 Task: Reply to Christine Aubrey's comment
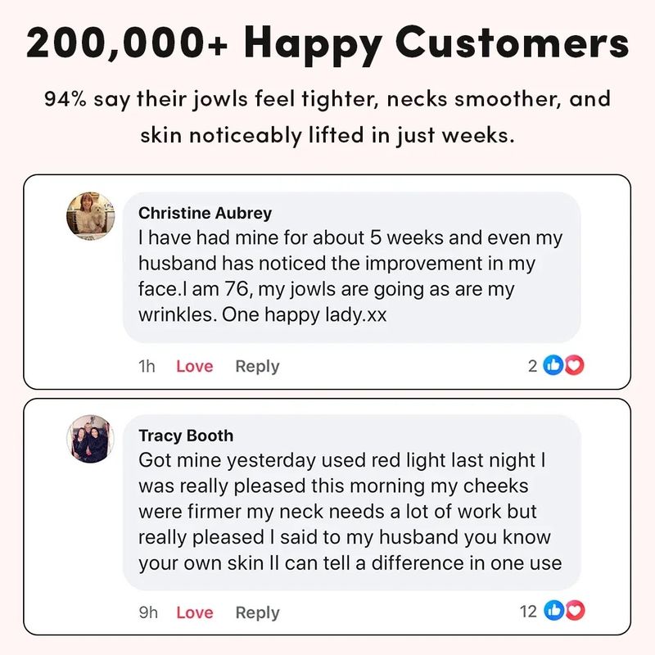click(257, 367)
